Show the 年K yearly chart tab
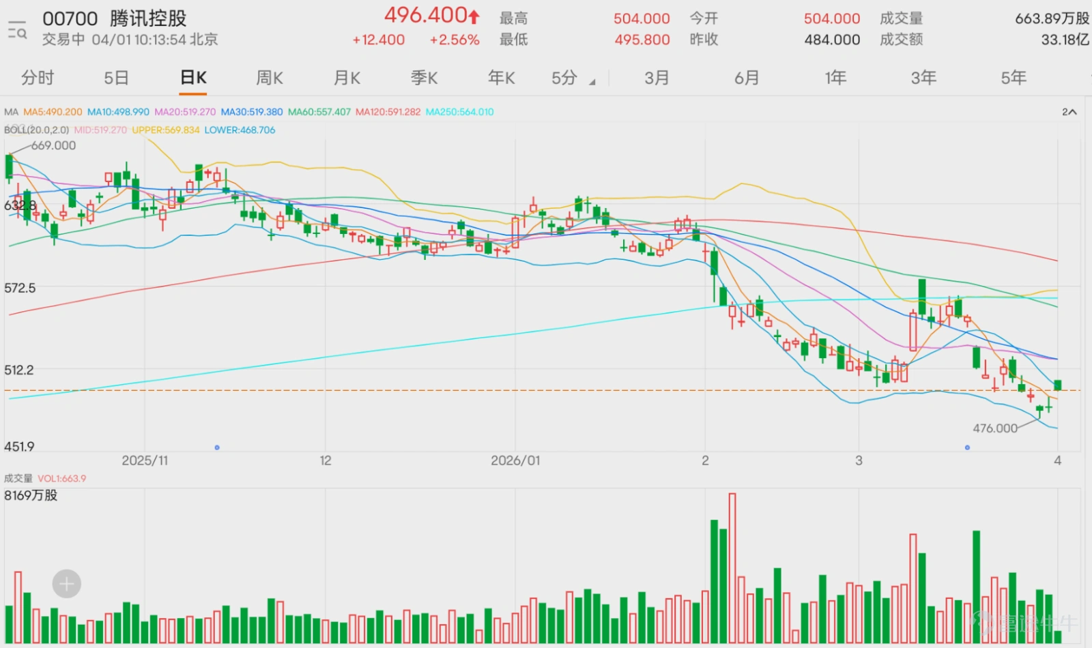This screenshot has height=648, width=1092. click(x=501, y=78)
